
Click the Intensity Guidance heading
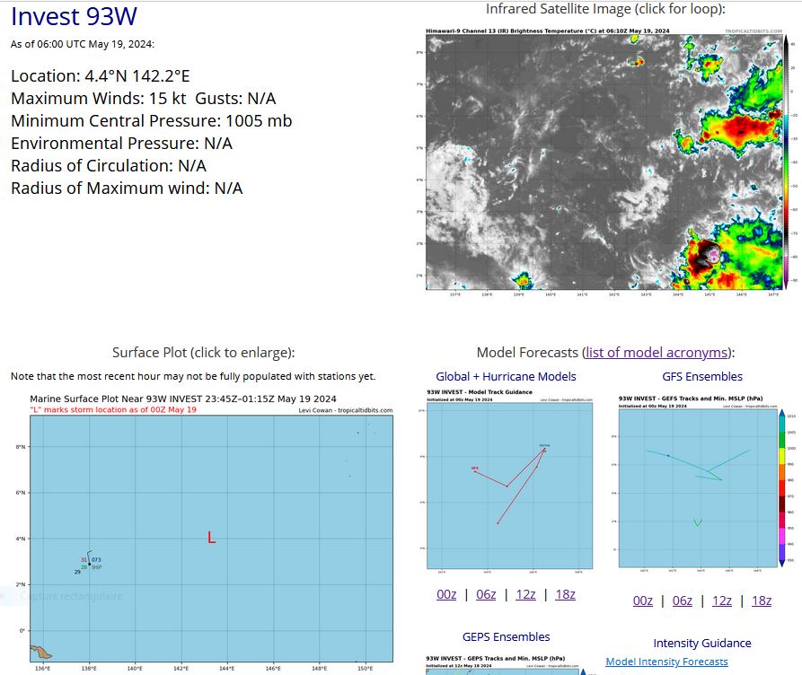[701, 643]
